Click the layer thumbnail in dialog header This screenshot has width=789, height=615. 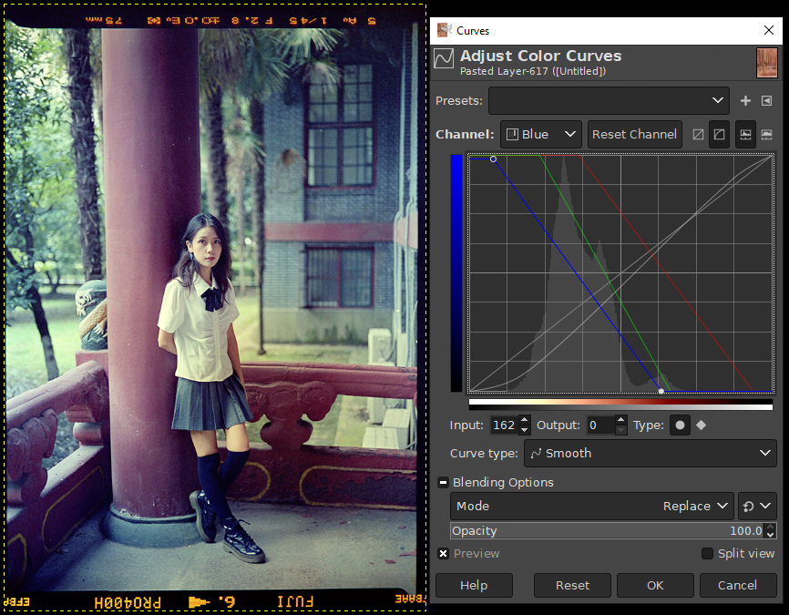pos(766,63)
